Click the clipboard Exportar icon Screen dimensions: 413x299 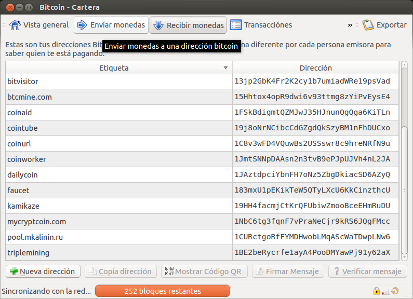coord(368,25)
